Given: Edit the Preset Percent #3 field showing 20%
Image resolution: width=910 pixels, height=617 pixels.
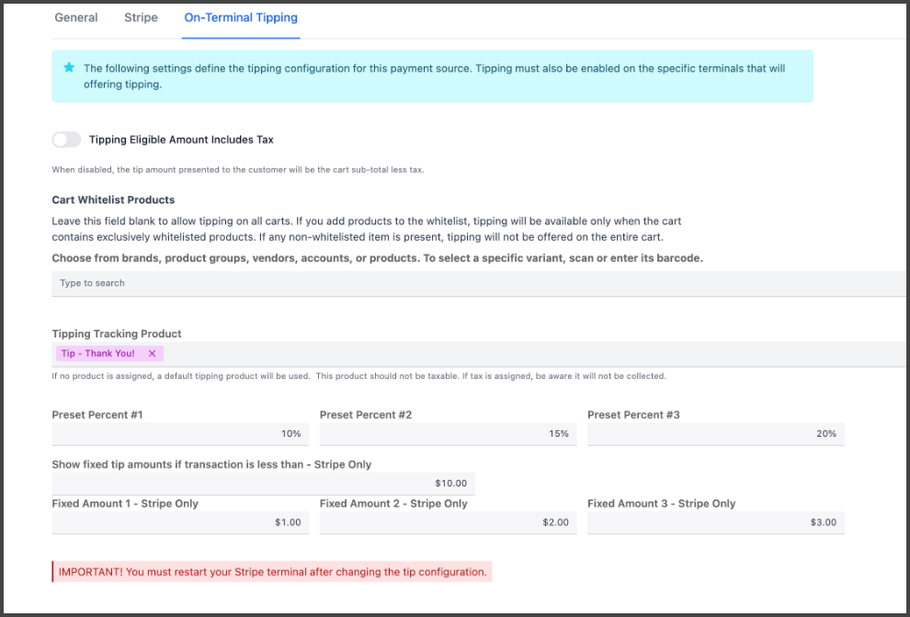Looking at the screenshot, I should coord(715,434).
